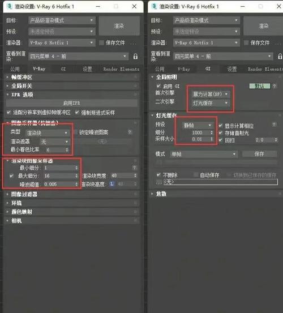Toggle 启用 GI checkbox
283x313 pixels.
pos(158,86)
